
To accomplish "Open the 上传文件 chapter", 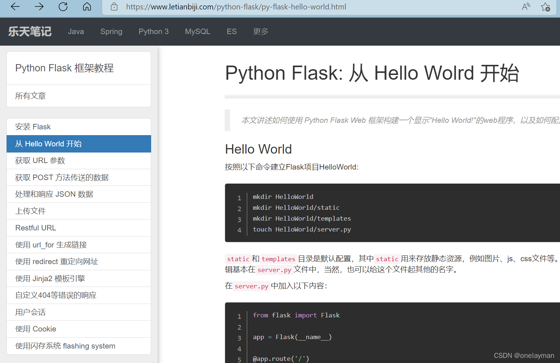I will click(x=79, y=211).
